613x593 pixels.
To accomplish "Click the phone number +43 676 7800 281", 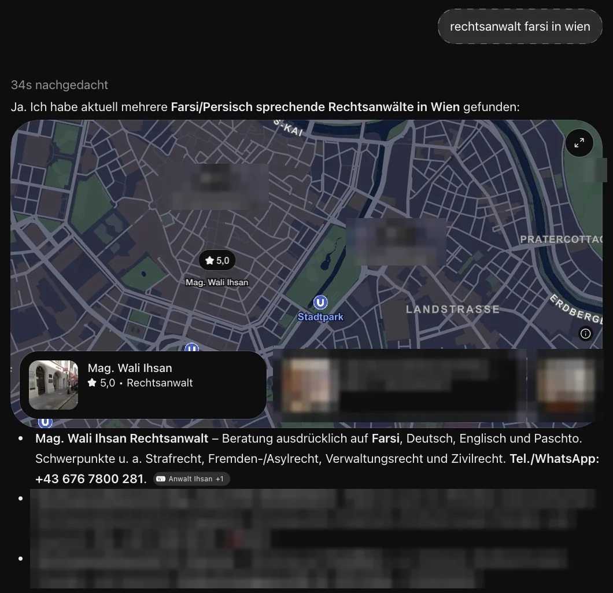I will pyautogui.click(x=90, y=479).
